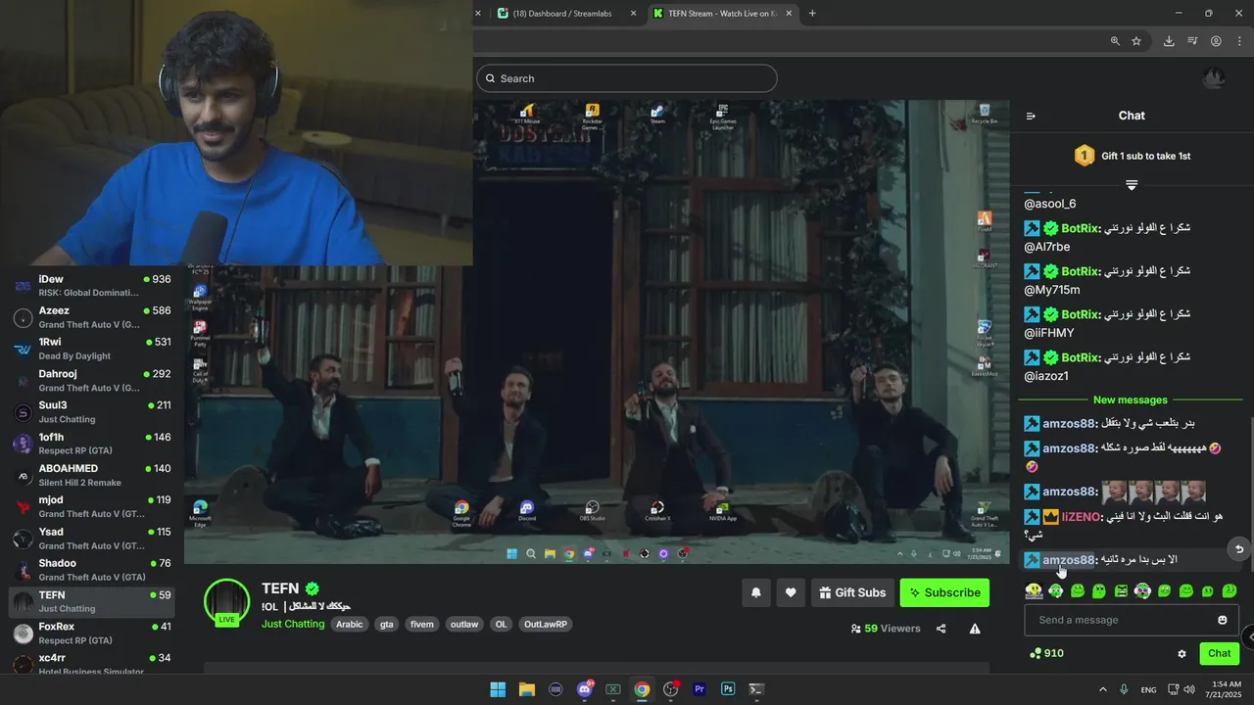
Task: Click the IIZENO username in chat
Action: coord(1081,516)
